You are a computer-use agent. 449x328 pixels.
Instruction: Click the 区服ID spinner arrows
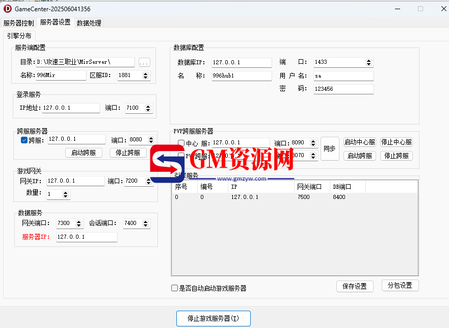coord(145,75)
